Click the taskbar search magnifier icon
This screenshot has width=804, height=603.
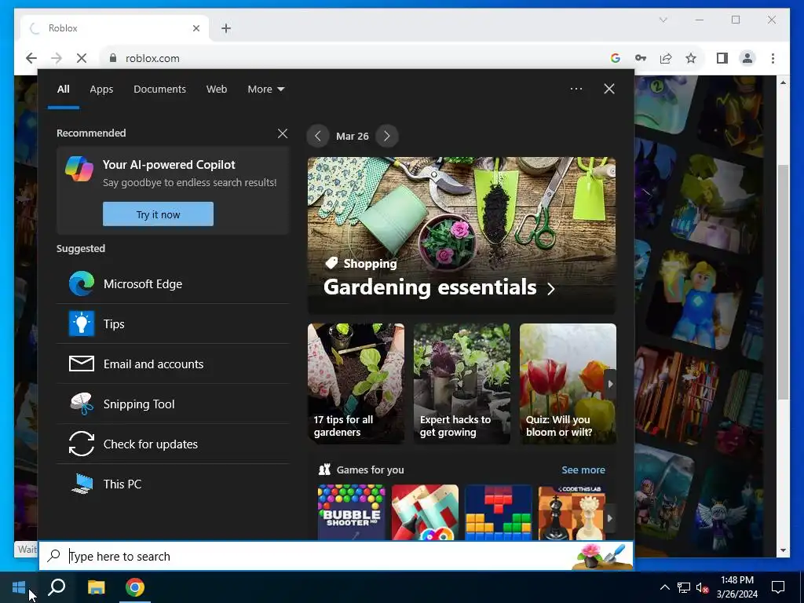(x=57, y=587)
